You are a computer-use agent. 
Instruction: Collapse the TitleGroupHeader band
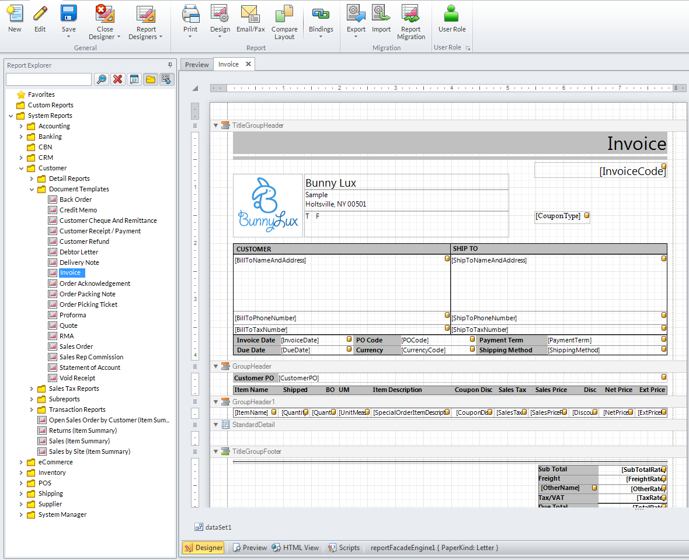(216, 125)
